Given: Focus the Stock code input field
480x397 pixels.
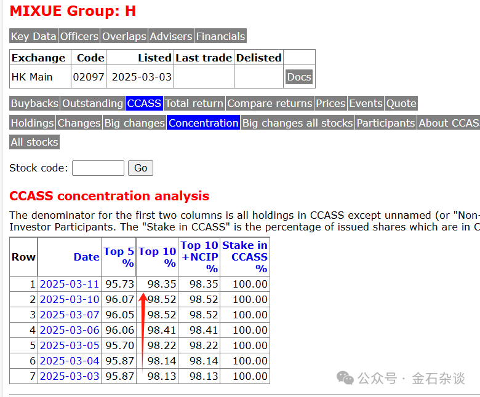Looking at the screenshot, I should [98, 168].
